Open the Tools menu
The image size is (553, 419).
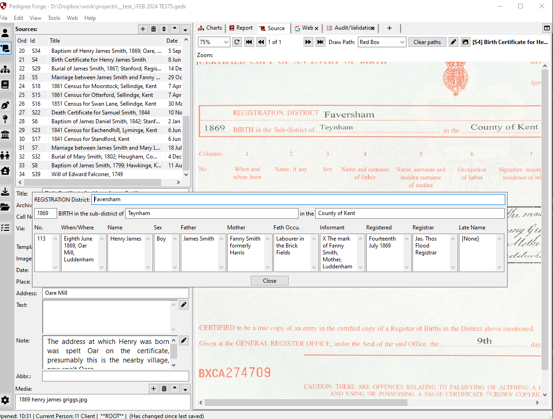tap(54, 18)
